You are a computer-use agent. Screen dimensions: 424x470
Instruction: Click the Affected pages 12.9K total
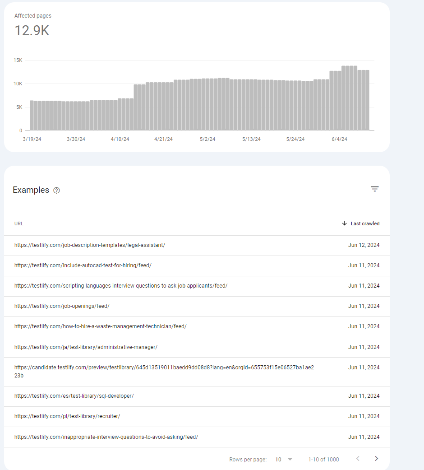click(x=32, y=31)
